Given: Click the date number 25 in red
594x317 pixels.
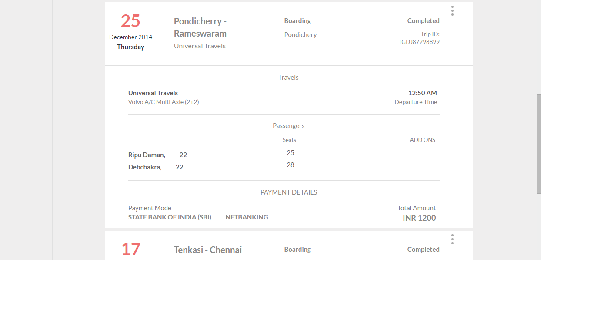Looking at the screenshot, I should 130,21.
